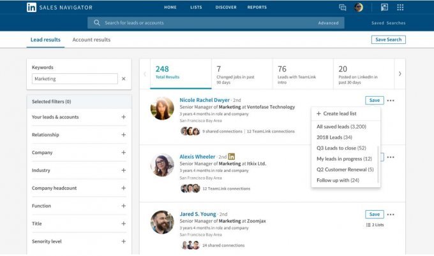The image size is (434, 256).
Task: View Alexis Wheeler's TeamLink connection avatars
Action: pos(190,188)
